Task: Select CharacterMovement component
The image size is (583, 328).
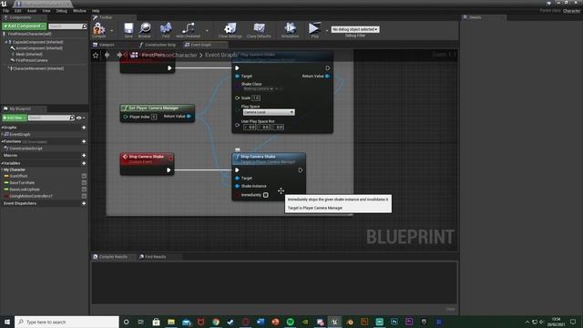Action: coord(38,68)
